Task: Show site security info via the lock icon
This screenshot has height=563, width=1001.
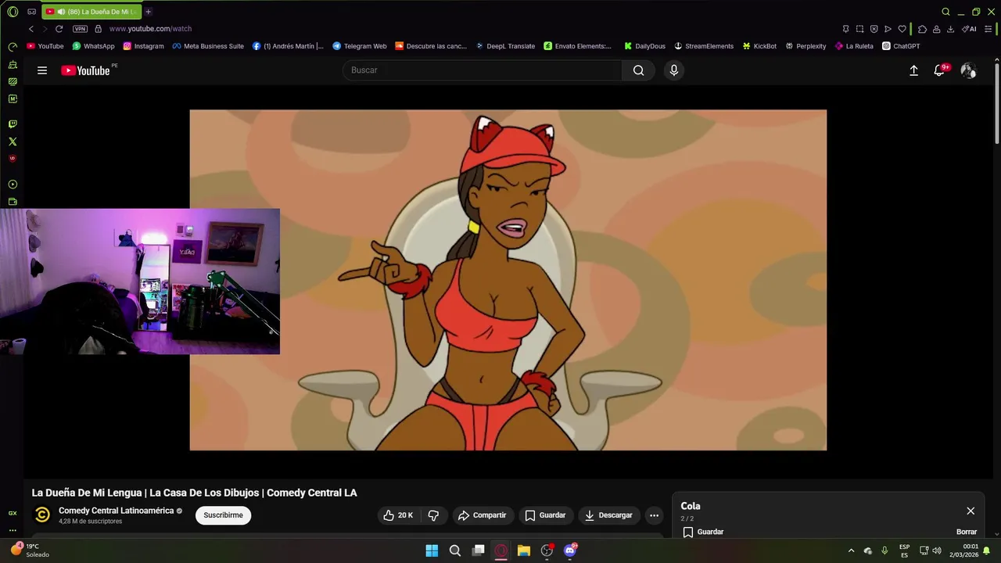Action: click(98, 29)
